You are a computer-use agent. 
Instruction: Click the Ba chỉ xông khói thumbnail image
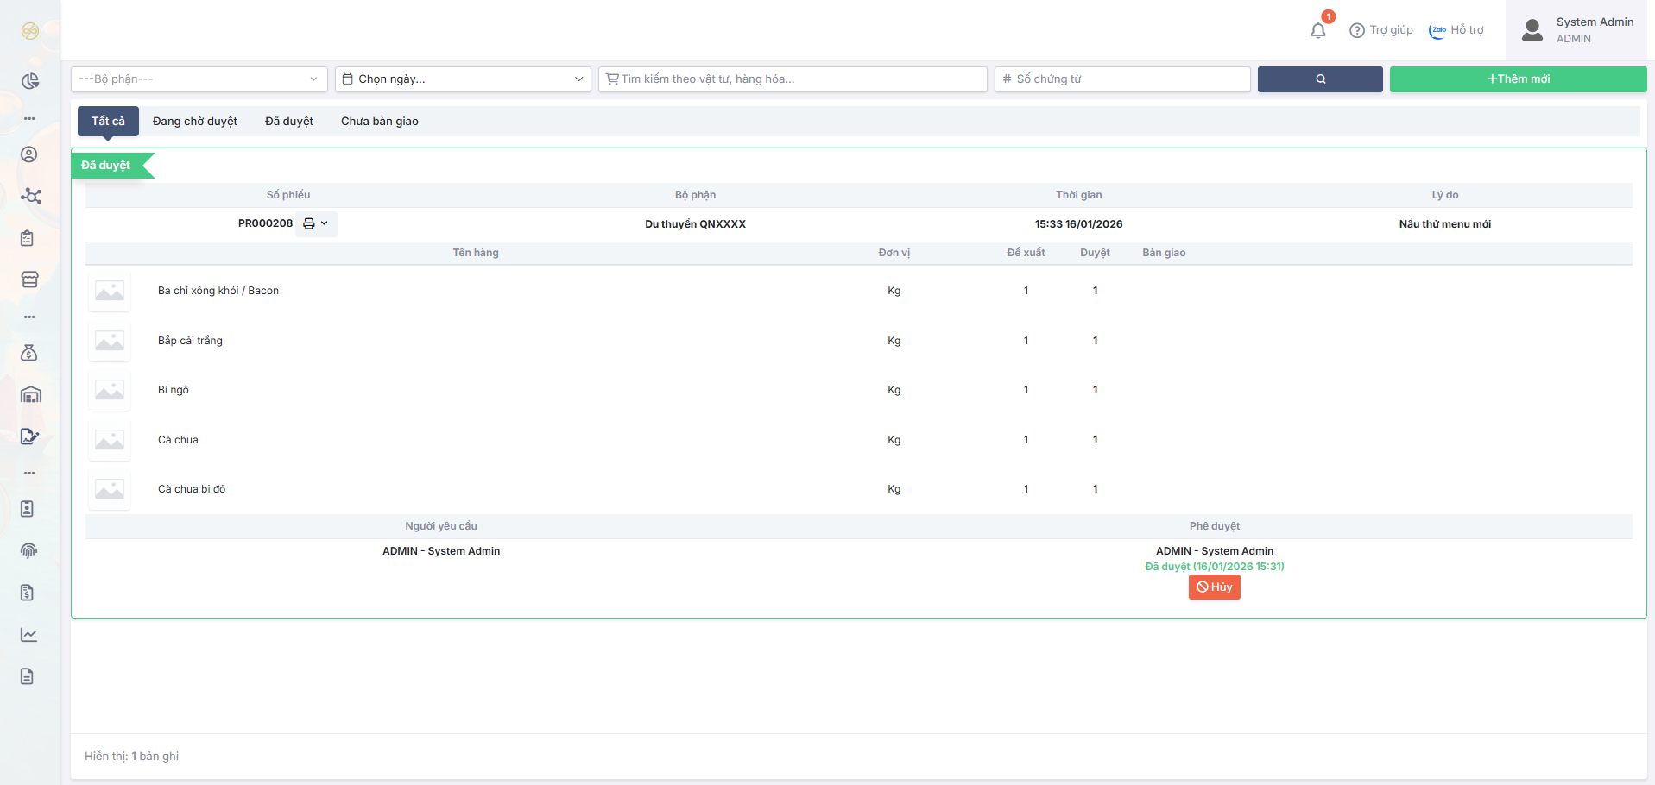click(110, 292)
